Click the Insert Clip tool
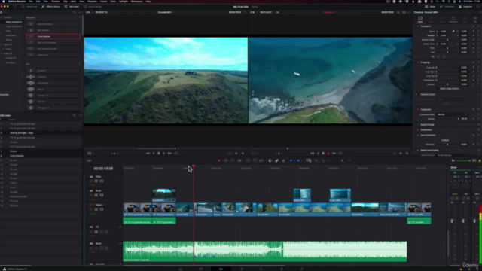This screenshot has height=271, width=482. pyautogui.click(x=248, y=160)
